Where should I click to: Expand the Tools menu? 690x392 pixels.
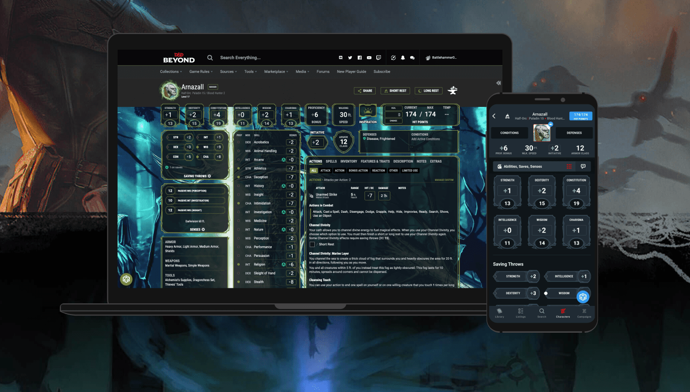point(250,71)
